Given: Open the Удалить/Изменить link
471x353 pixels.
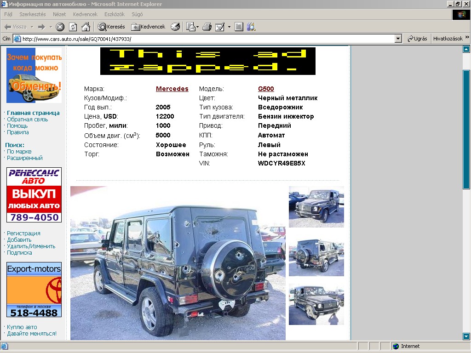Looking at the screenshot, I should coord(31,246).
